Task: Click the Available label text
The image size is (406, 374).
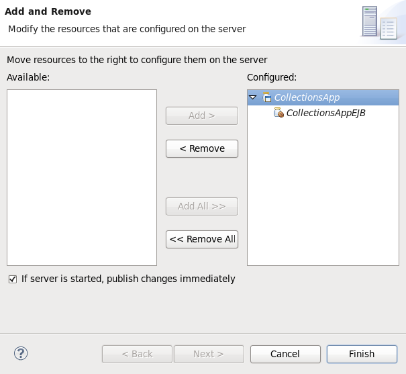Action: tap(28, 77)
